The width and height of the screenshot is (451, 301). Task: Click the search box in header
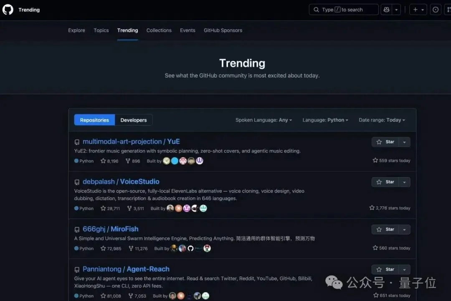point(344,10)
